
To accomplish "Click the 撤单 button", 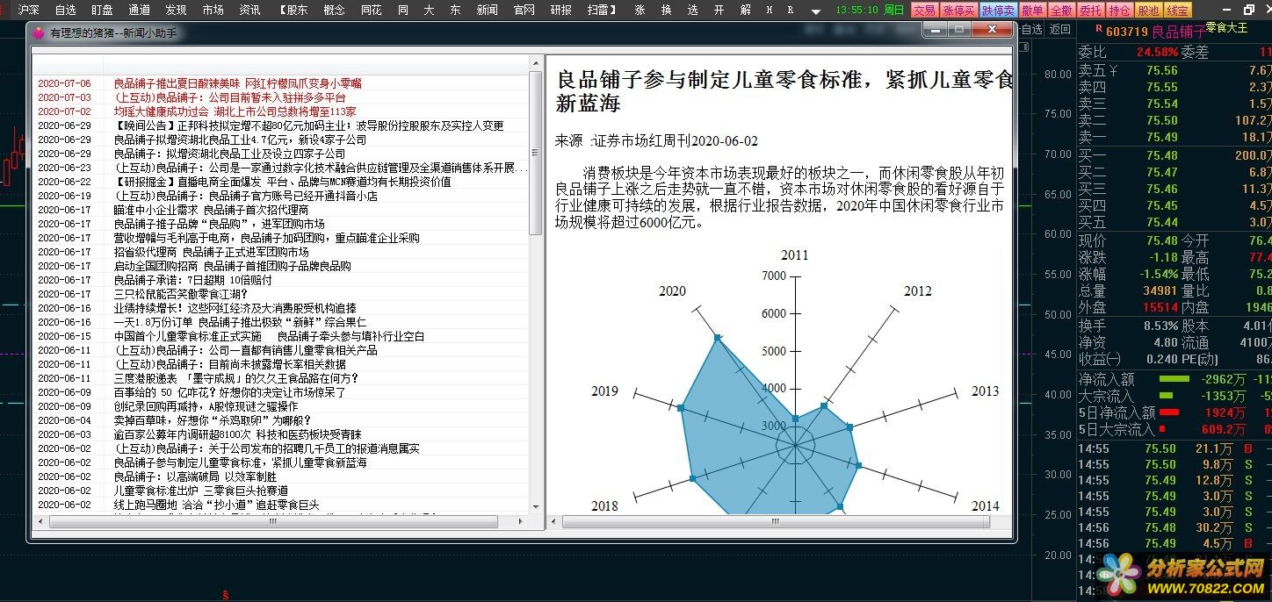I will pos(1032,11).
